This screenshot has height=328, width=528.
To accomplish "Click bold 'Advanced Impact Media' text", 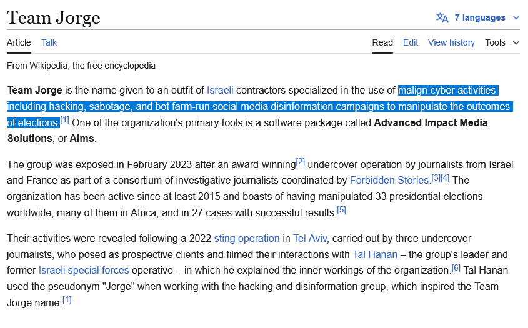I will coord(431,122).
